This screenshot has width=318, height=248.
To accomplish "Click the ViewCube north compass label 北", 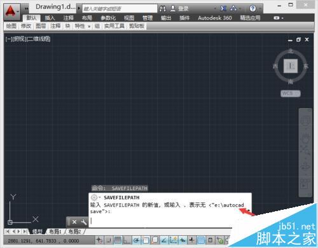I will coord(291,51).
